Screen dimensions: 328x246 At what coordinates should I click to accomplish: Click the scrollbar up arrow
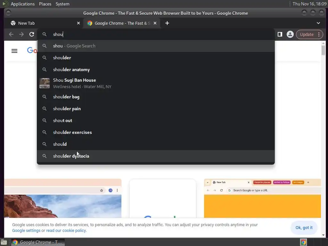coord(324,43)
